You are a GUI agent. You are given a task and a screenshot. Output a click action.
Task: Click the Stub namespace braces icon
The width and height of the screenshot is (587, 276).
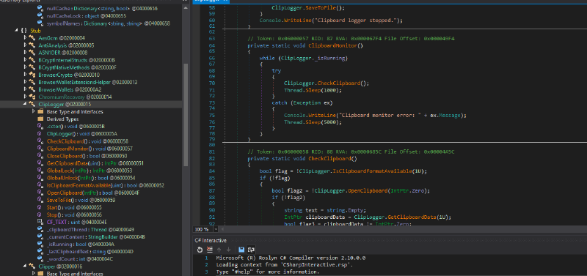pos(23,31)
